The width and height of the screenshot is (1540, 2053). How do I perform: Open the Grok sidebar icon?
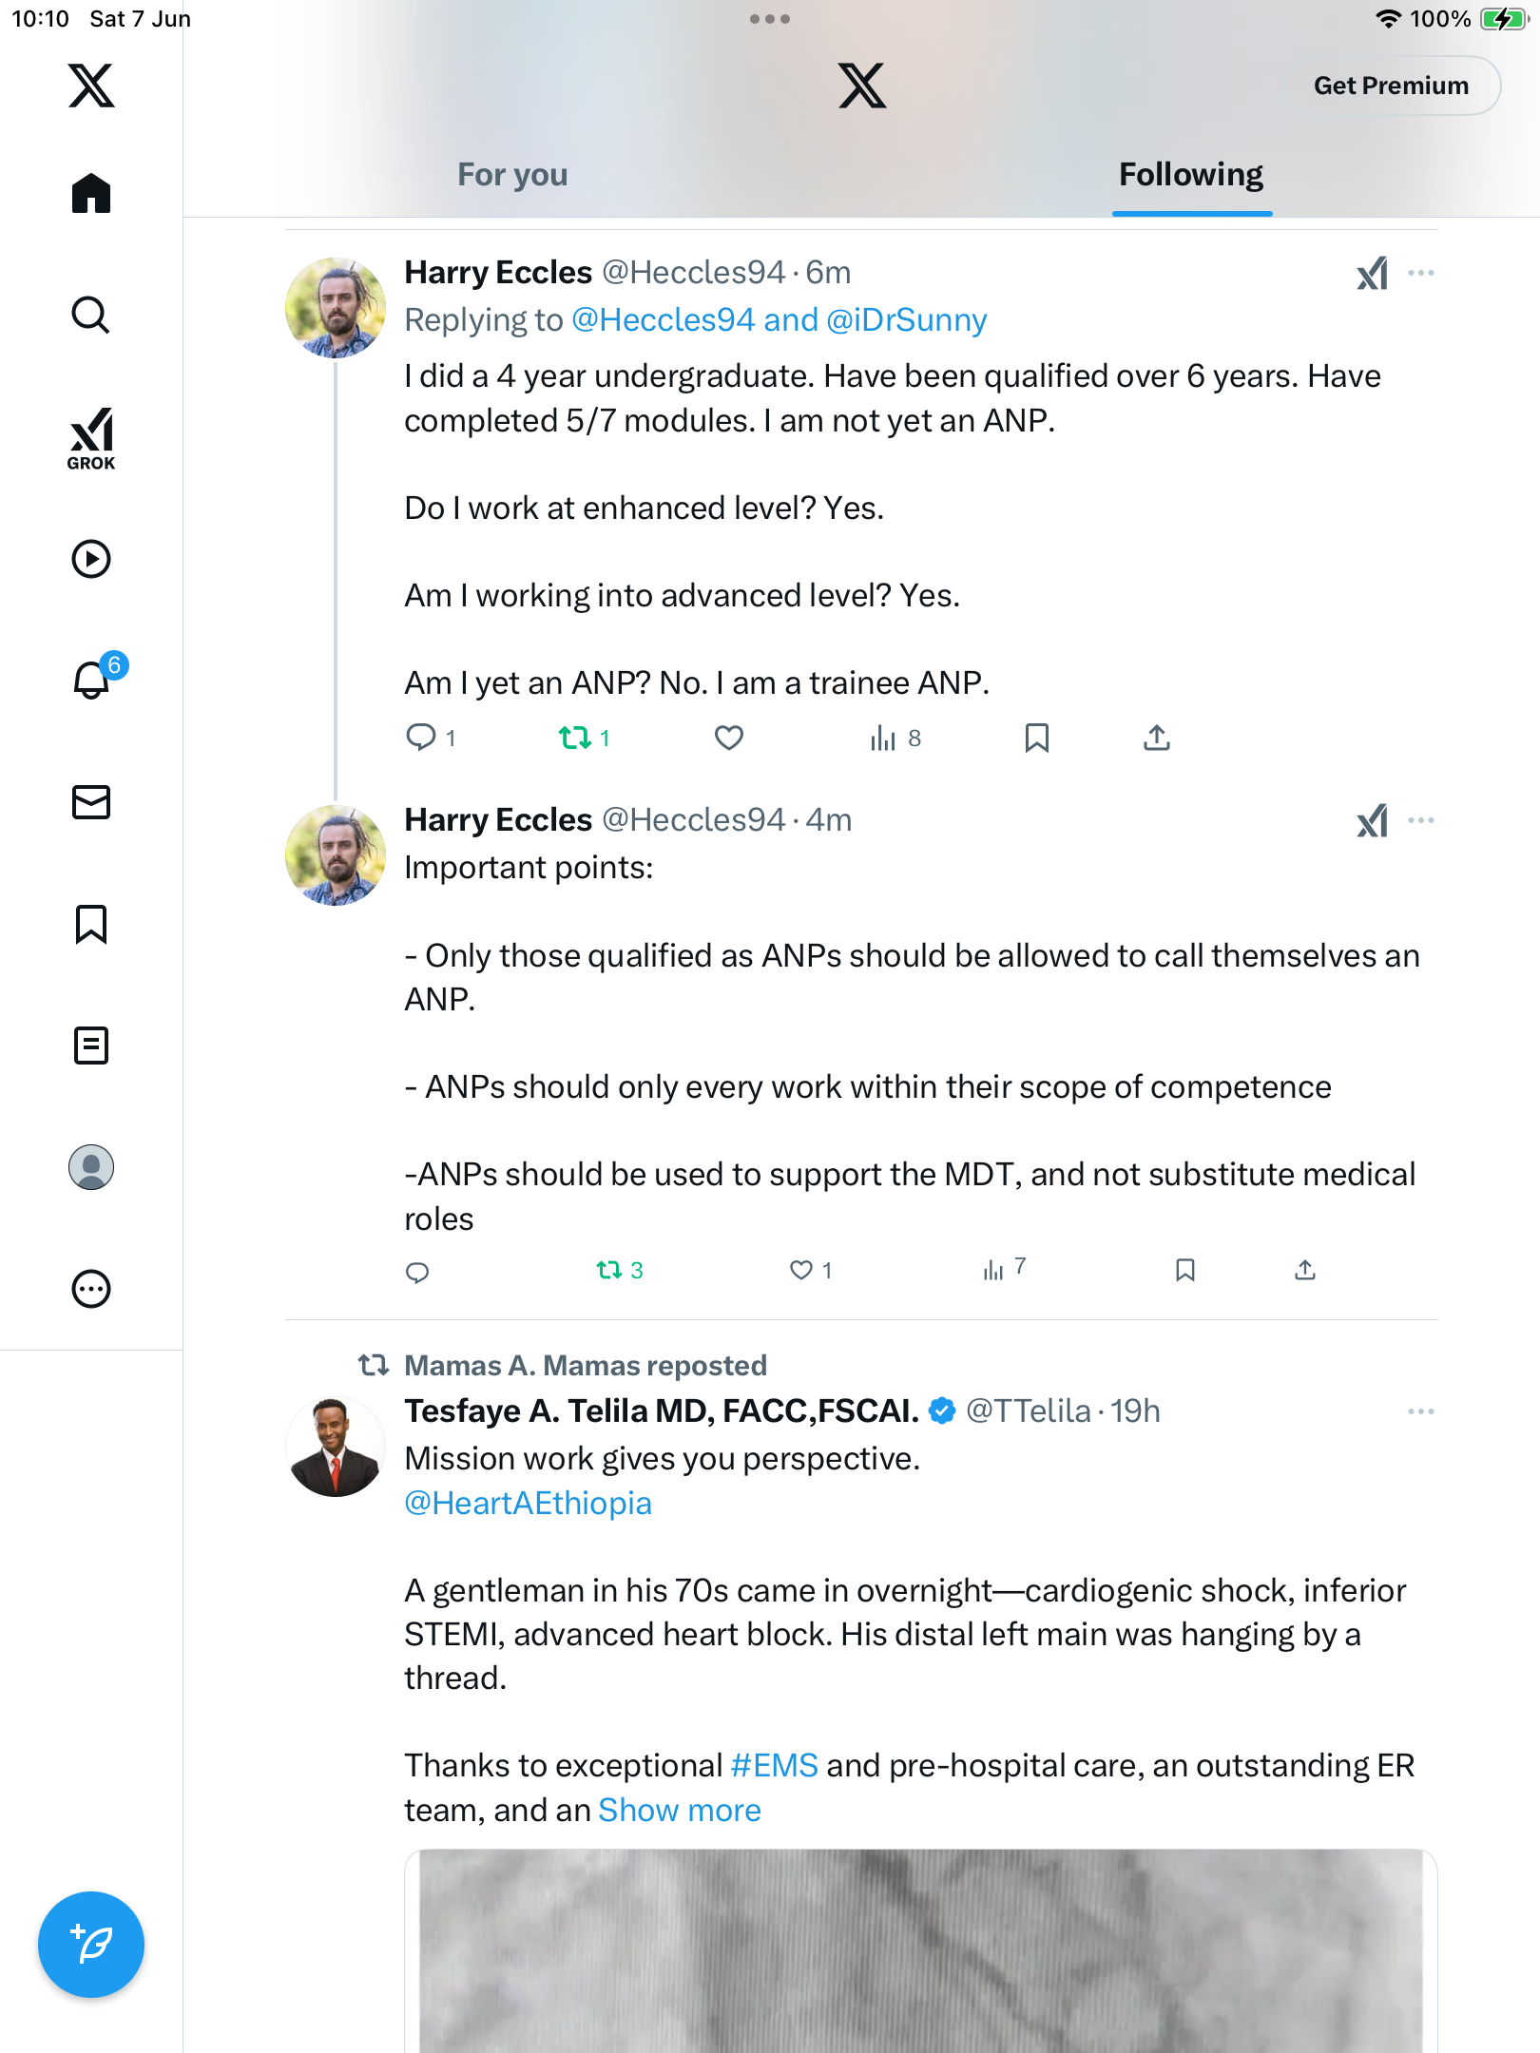click(x=91, y=438)
